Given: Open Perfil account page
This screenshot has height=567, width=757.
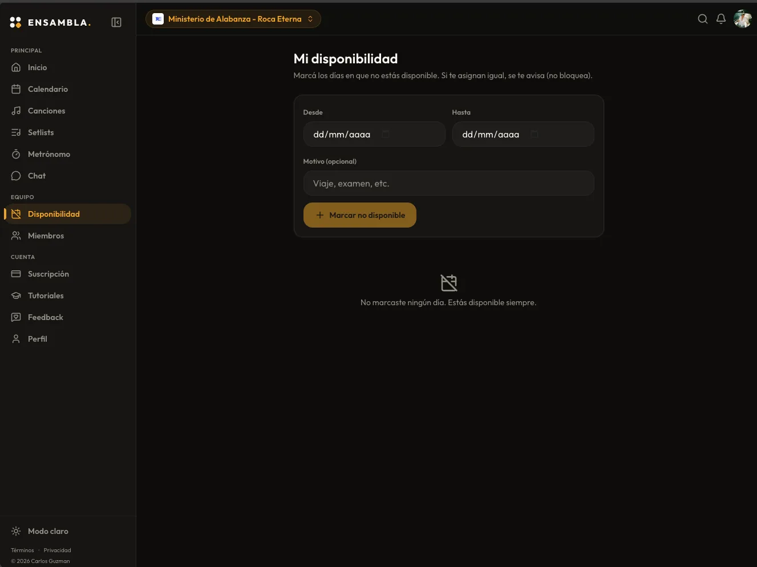Looking at the screenshot, I should [x=68, y=339].
